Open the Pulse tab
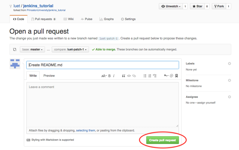The height and width of the screenshot is (150, 239). pos(86,19)
